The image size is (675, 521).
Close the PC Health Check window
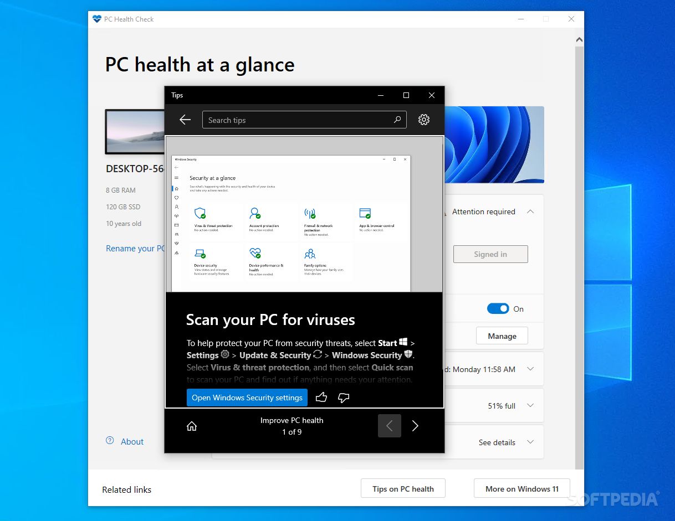tap(571, 19)
